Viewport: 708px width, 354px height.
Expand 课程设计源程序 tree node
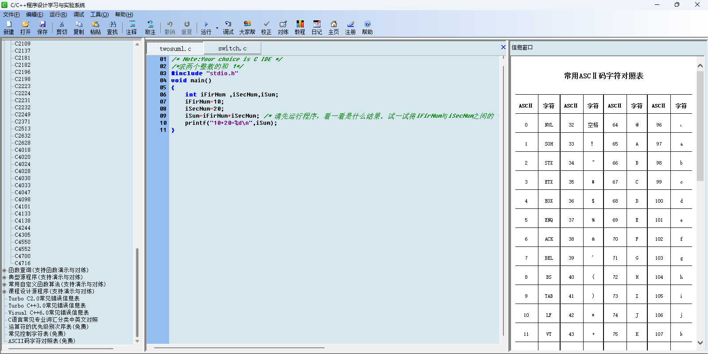[4, 292]
